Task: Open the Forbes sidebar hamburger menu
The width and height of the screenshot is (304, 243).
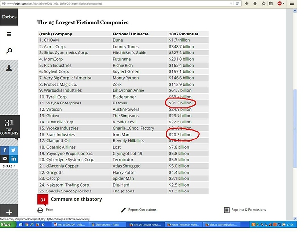Action: pyautogui.click(x=9, y=34)
